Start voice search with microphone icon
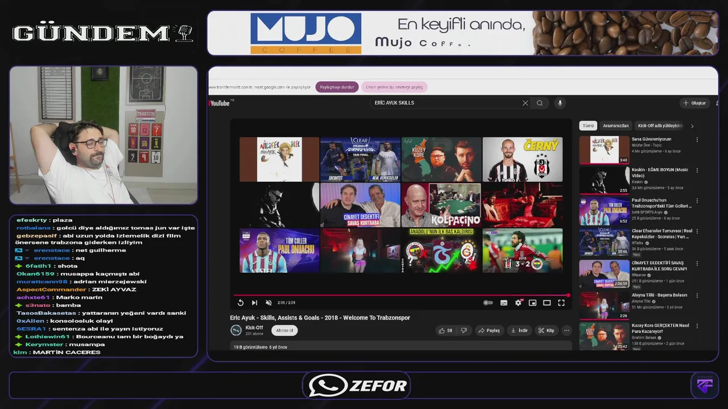 (560, 103)
